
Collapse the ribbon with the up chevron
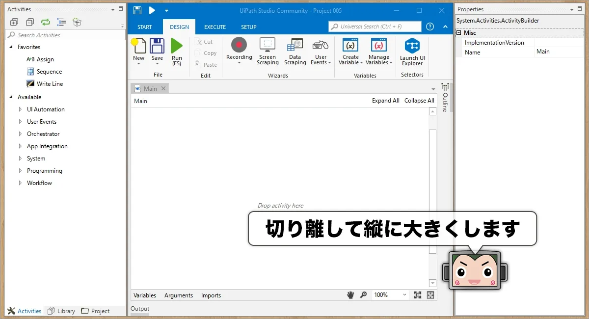coord(445,27)
